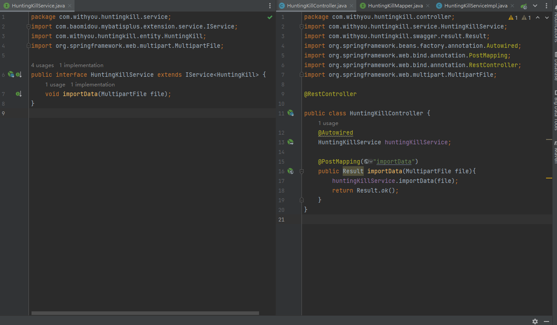Viewport: 557px width, 325px height.
Task: Click Spring gutter icon at HuntingKillController class
Action: click(x=291, y=113)
